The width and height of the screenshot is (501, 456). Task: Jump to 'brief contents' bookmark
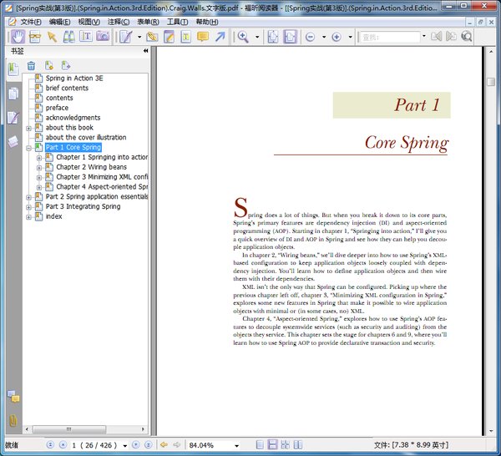point(67,89)
